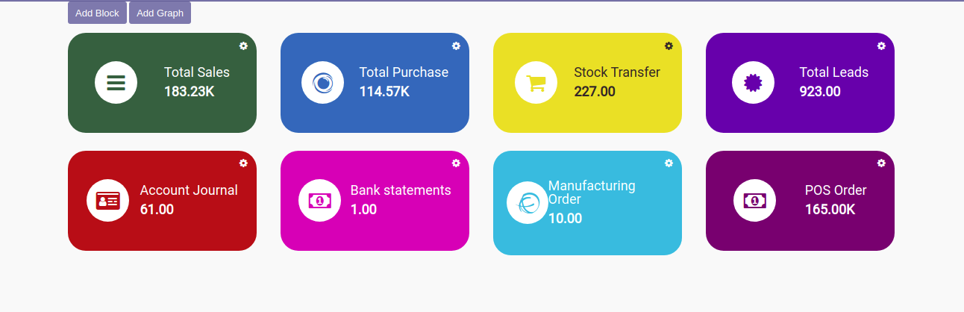Click the POS Order 165.00K value

pyautogui.click(x=830, y=210)
